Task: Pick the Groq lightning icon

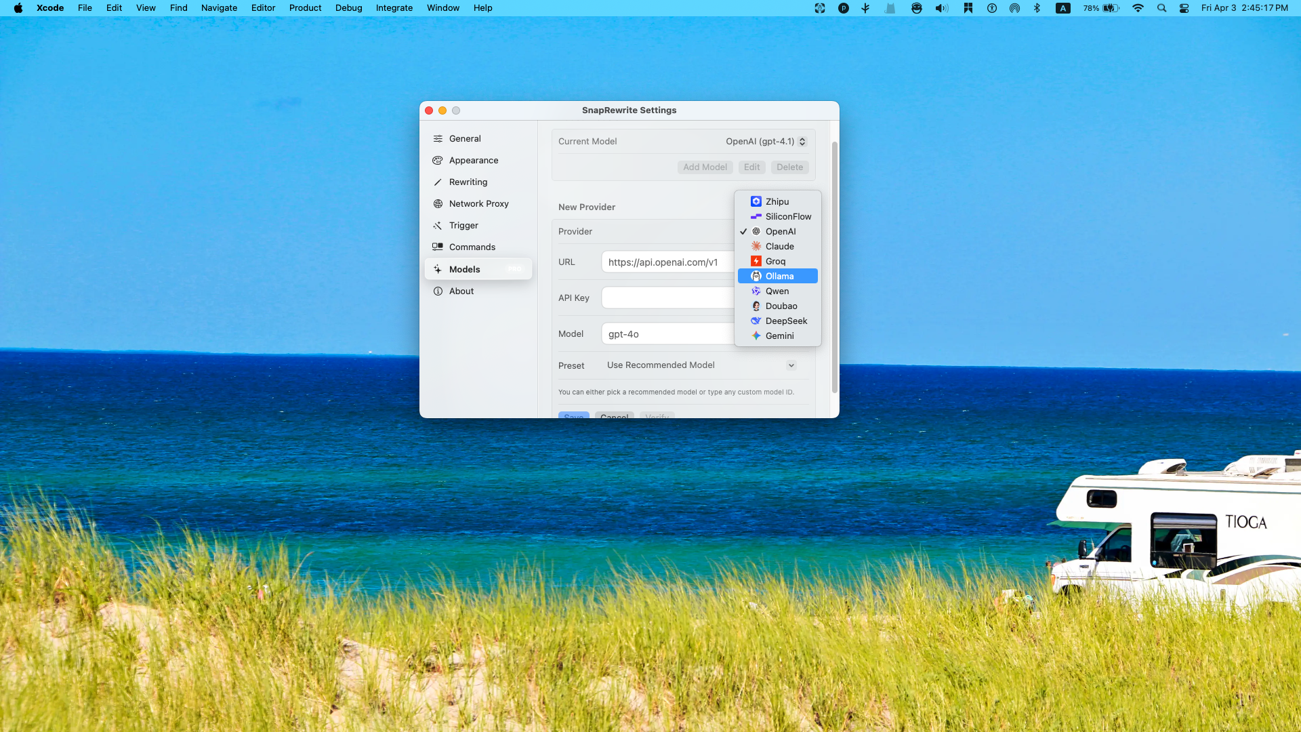Action: click(756, 261)
